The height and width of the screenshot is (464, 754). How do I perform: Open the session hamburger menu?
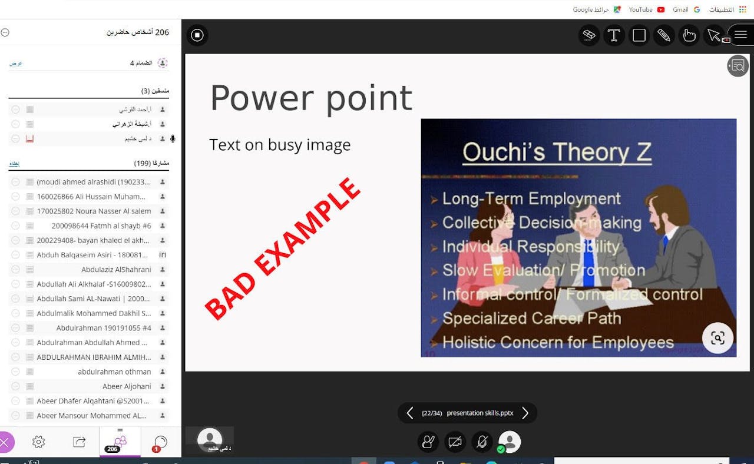point(740,35)
